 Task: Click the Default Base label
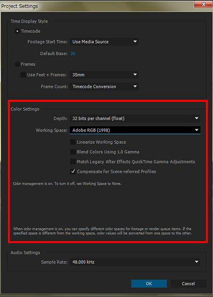point(54,54)
